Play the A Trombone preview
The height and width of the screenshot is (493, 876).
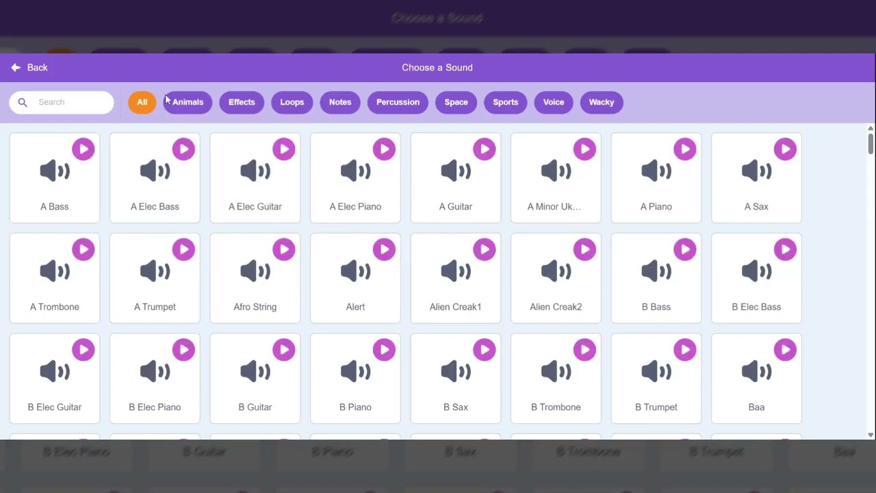coord(83,250)
